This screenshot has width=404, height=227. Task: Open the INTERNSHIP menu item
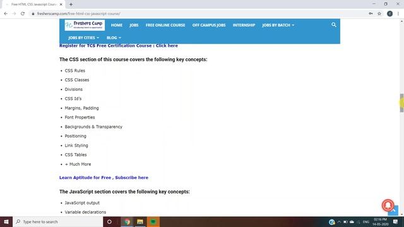[244, 25]
